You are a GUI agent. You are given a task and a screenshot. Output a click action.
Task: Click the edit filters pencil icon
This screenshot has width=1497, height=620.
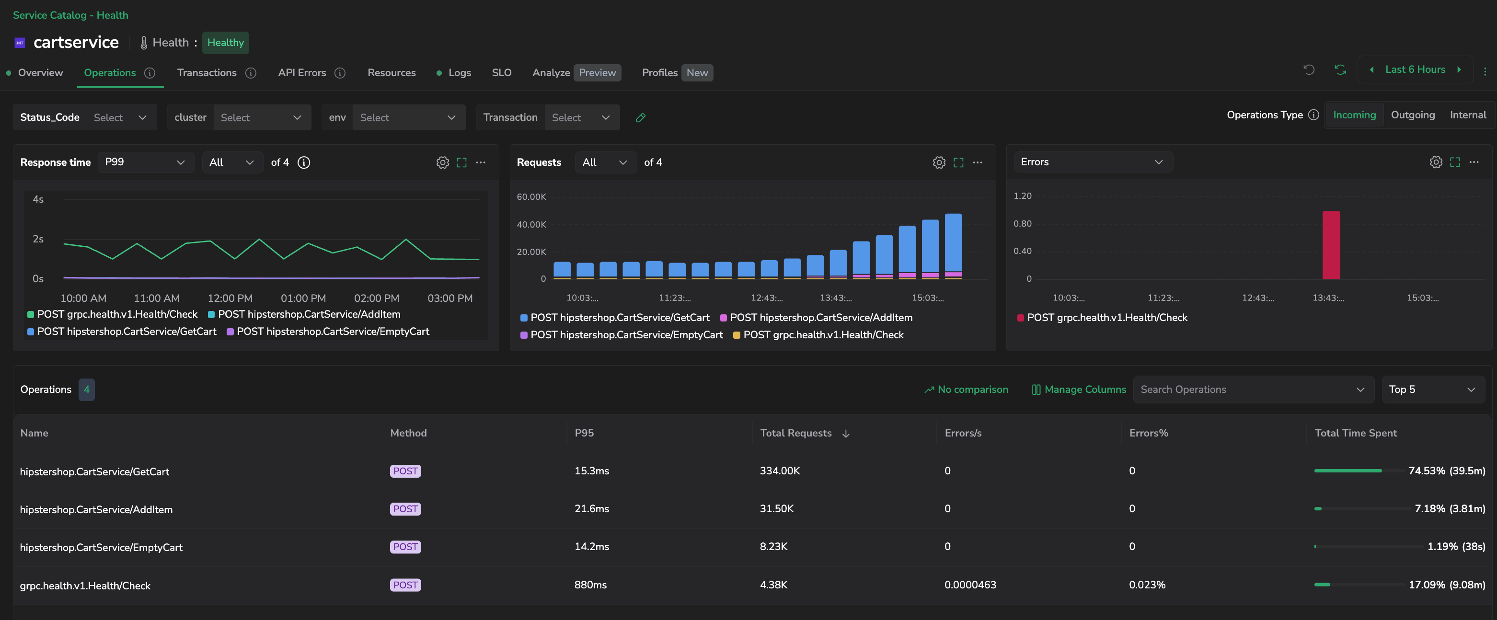point(640,117)
